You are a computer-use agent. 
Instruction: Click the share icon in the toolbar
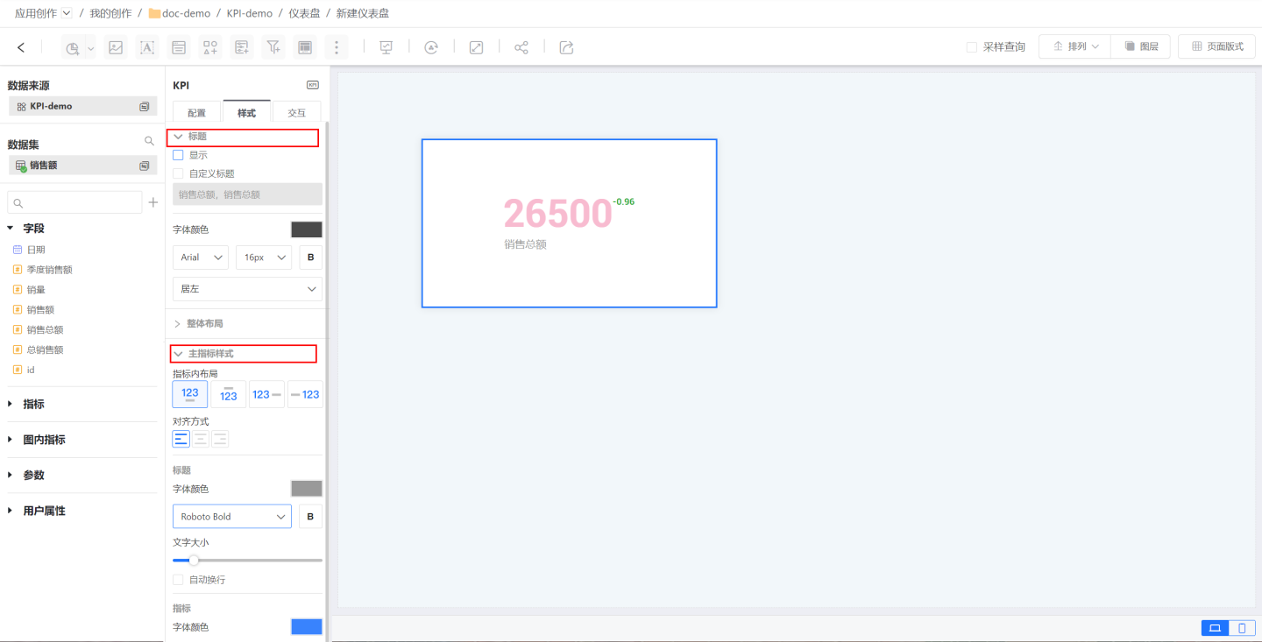pyautogui.click(x=521, y=47)
